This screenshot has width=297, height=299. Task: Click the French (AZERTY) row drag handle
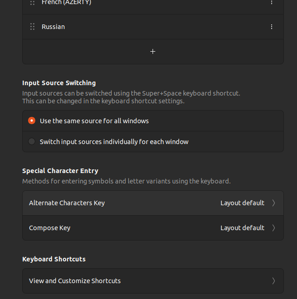tap(33, 2)
